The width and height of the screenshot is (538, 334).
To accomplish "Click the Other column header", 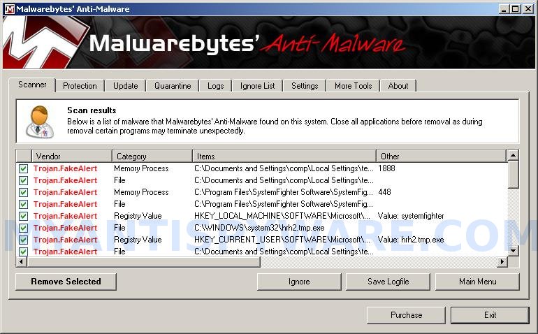I will coord(442,157).
